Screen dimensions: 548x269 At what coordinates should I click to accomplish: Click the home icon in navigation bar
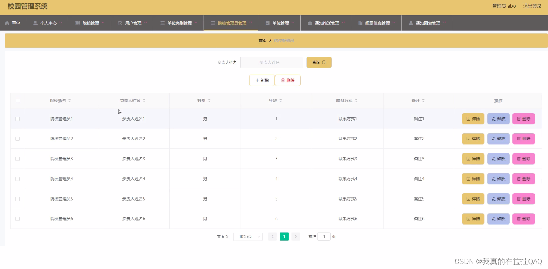7,23
